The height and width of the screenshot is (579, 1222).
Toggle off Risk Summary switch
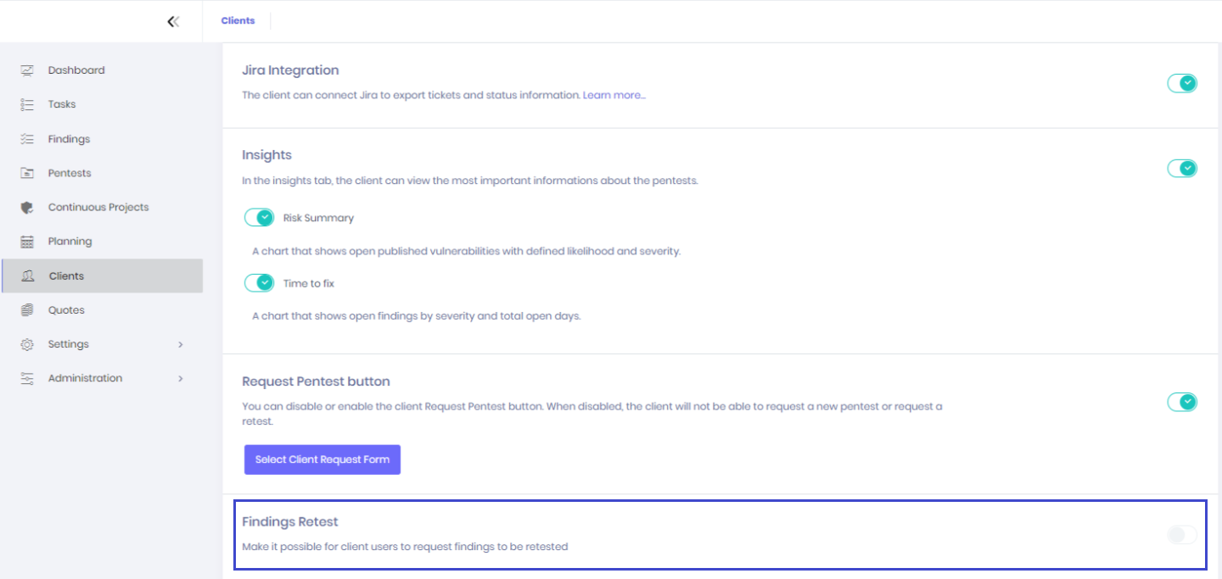coord(259,218)
